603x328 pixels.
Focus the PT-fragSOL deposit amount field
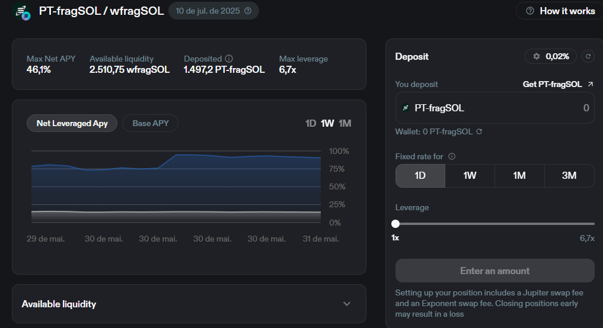click(494, 108)
